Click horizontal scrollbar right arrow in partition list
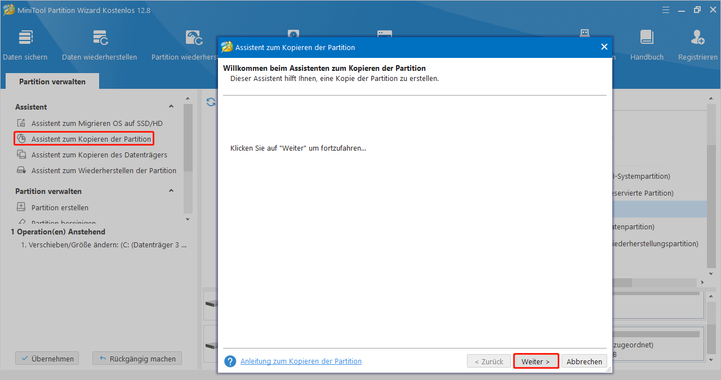721x380 pixels. click(702, 282)
